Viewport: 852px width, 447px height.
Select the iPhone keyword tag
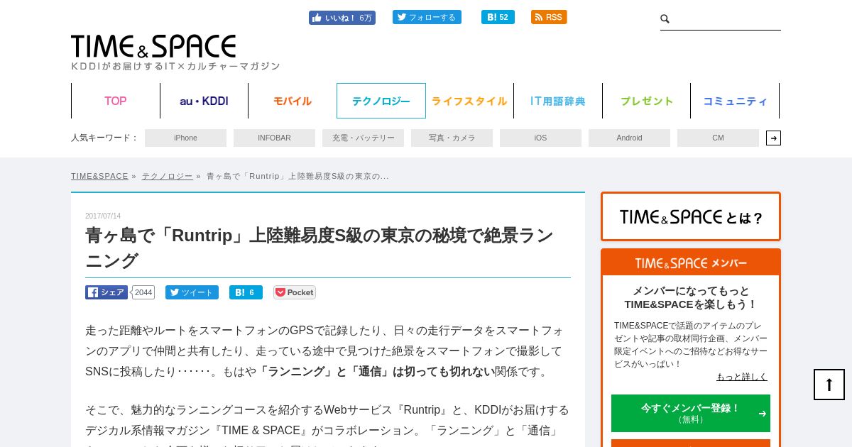pos(185,138)
